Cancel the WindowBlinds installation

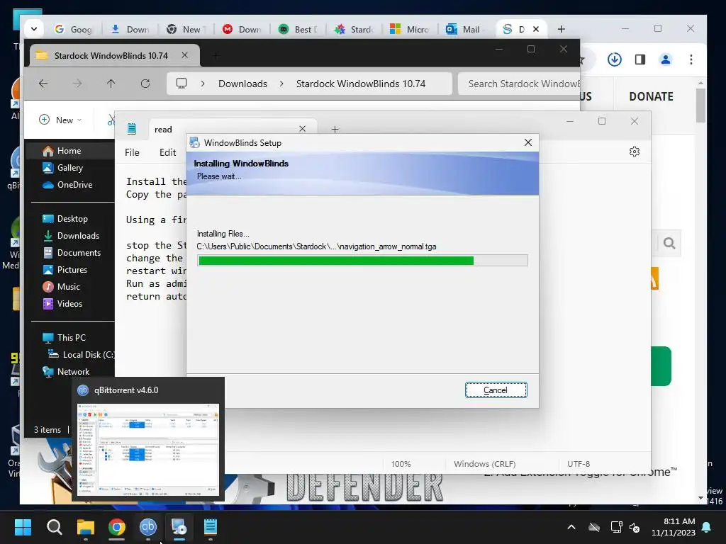pyautogui.click(x=496, y=390)
